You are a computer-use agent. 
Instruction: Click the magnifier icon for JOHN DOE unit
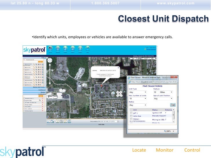(36, 72)
